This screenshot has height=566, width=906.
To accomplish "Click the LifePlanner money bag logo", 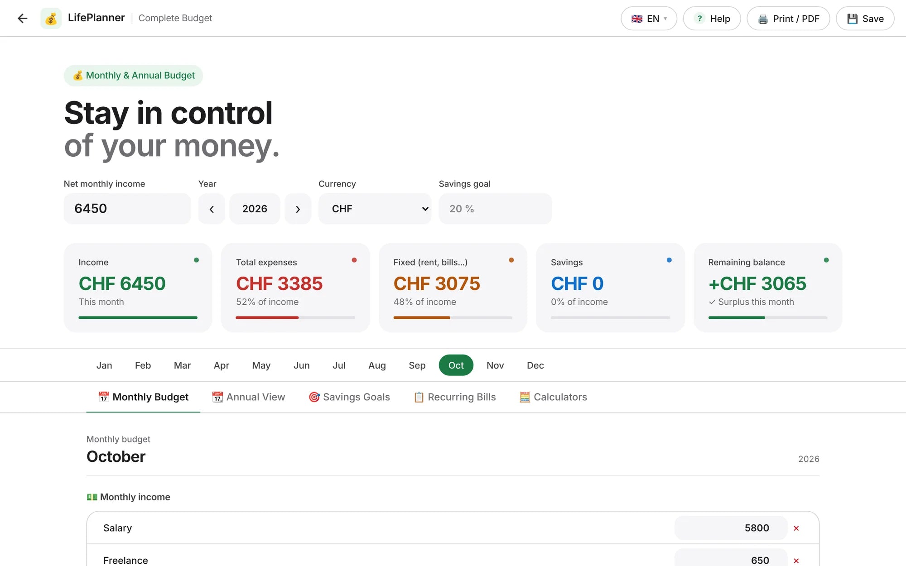I will [51, 18].
